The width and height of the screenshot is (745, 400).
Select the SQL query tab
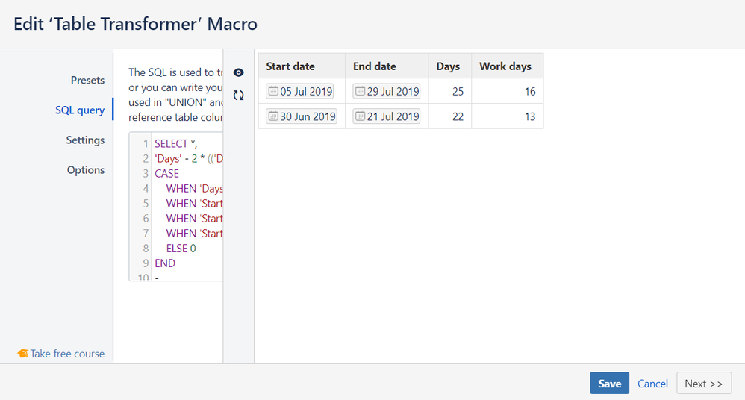pyautogui.click(x=80, y=110)
